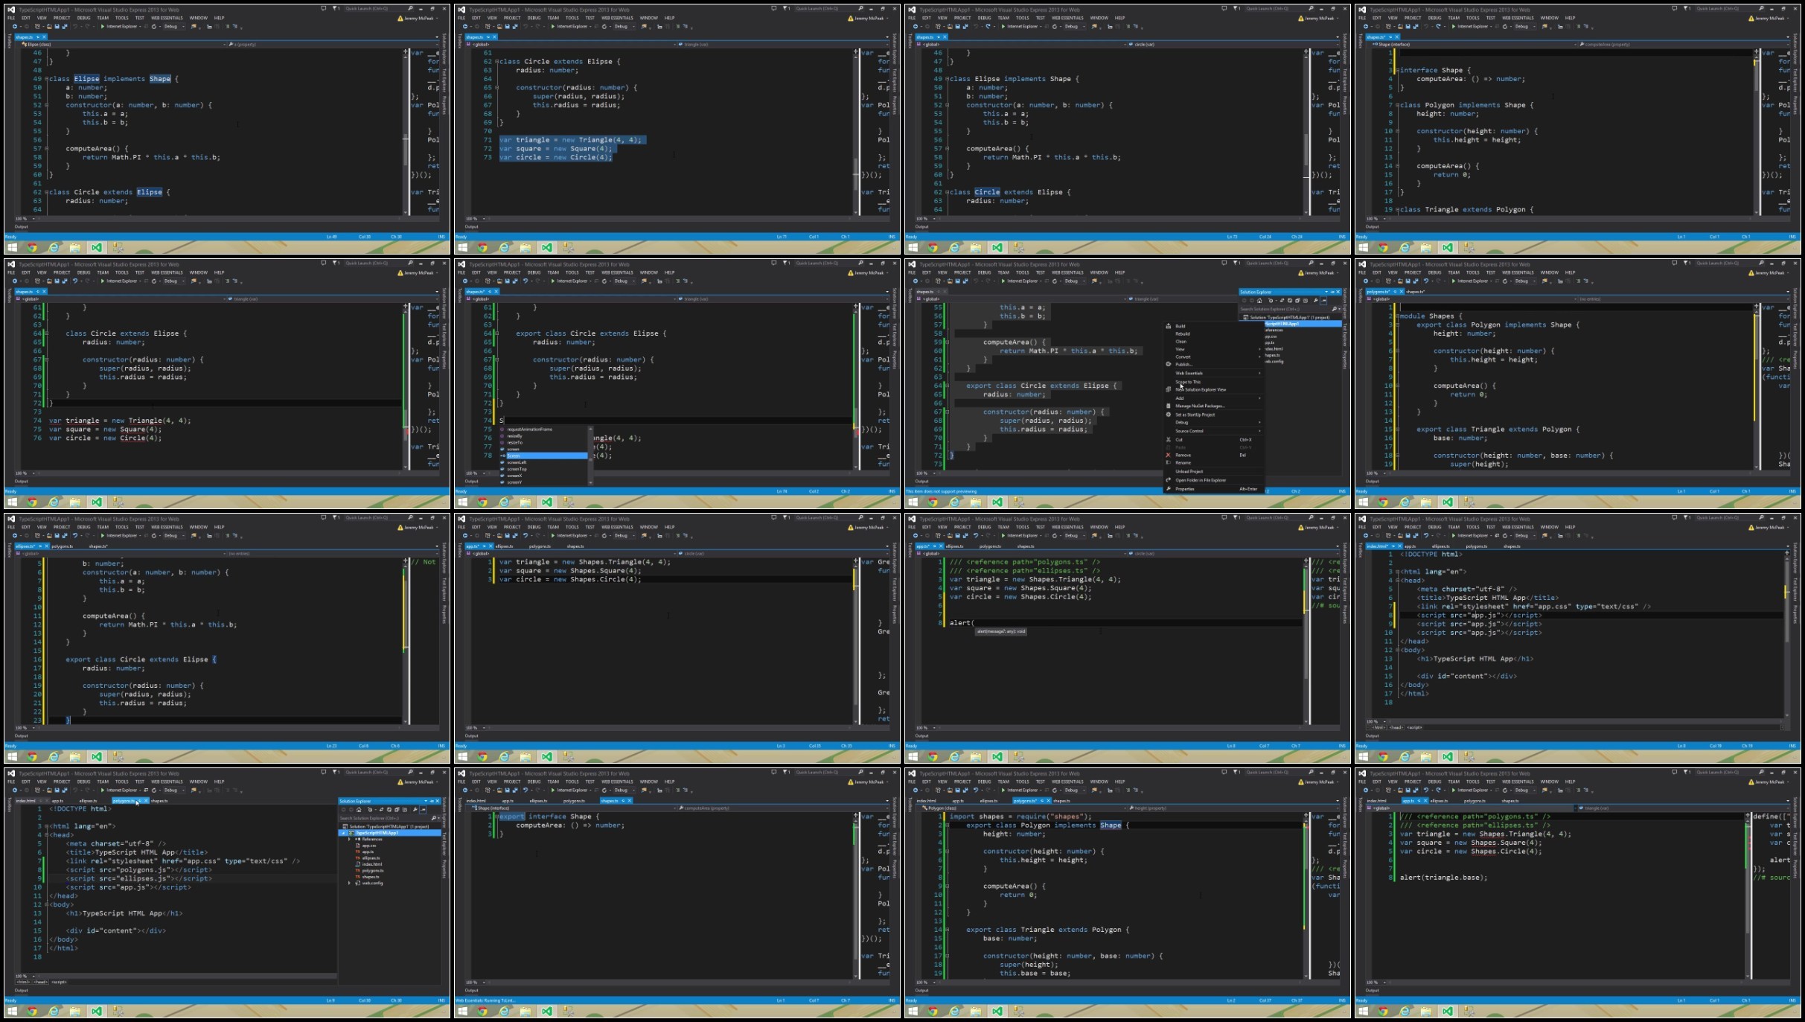Click the red Remove icon in context menu

1169,455
